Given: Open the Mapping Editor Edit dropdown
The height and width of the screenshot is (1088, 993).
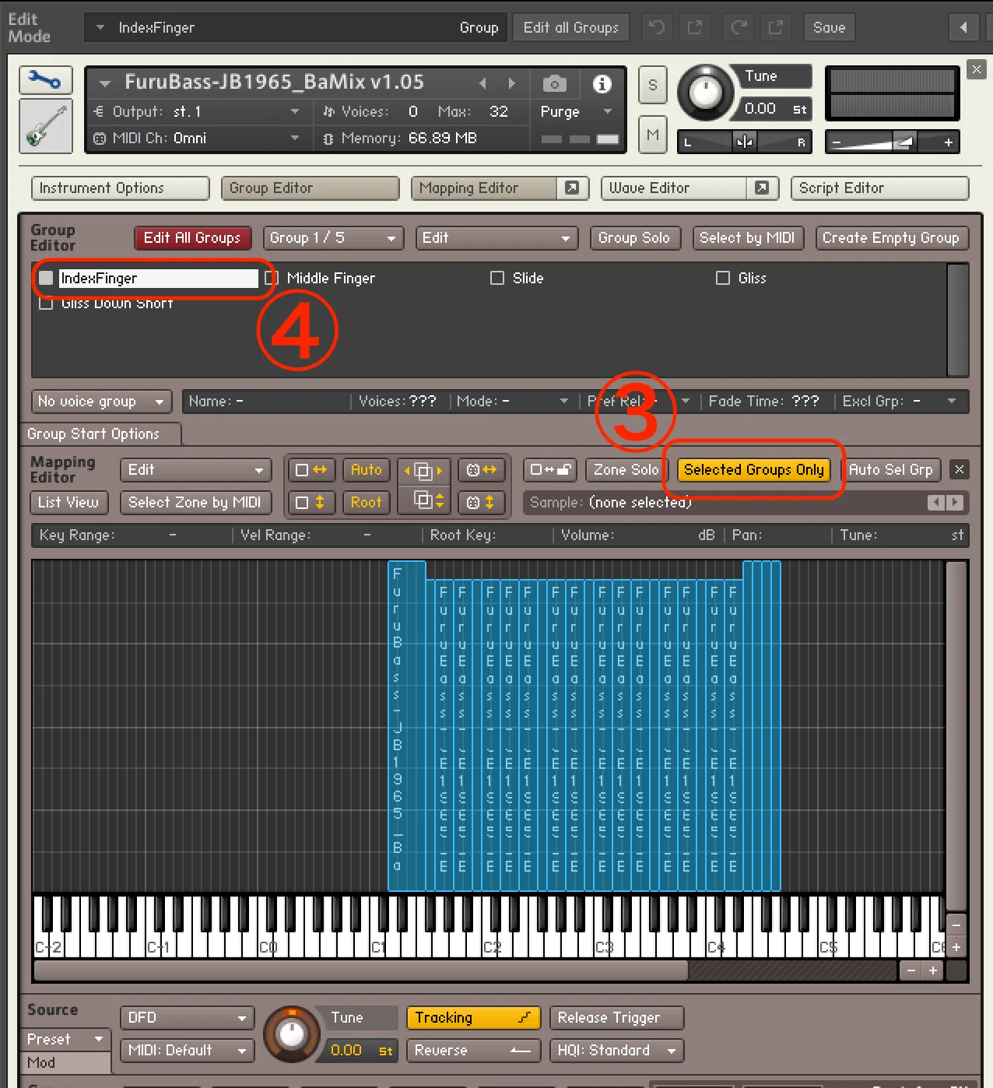Looking at the screenshot, I should [195, 470].
